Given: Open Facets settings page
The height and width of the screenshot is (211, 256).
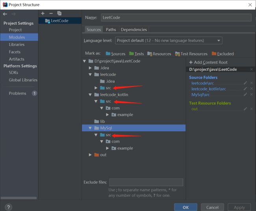Looking at the screenshot, I should point(15,52).
